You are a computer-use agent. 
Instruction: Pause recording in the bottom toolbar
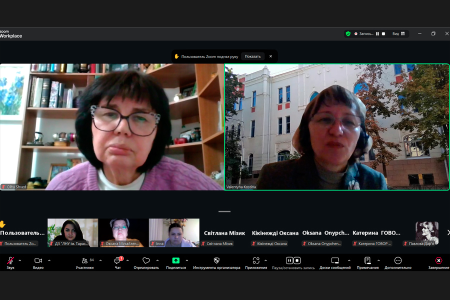tap(289, 260)
